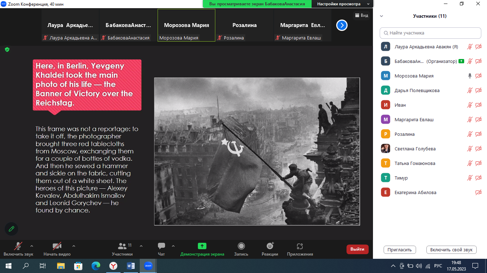Viewport: 487px width, 273px height.
Task: Show next video tiles with blue arrow
Action: 342,25
